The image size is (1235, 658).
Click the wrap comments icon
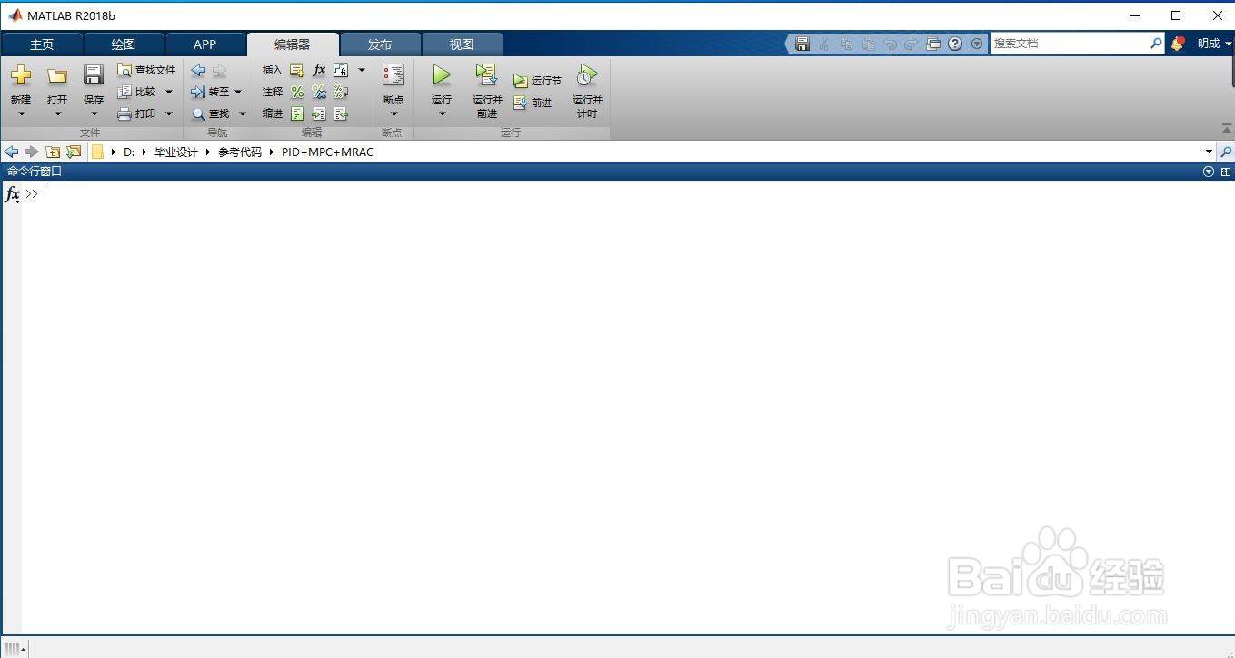(x=341, y=92)
